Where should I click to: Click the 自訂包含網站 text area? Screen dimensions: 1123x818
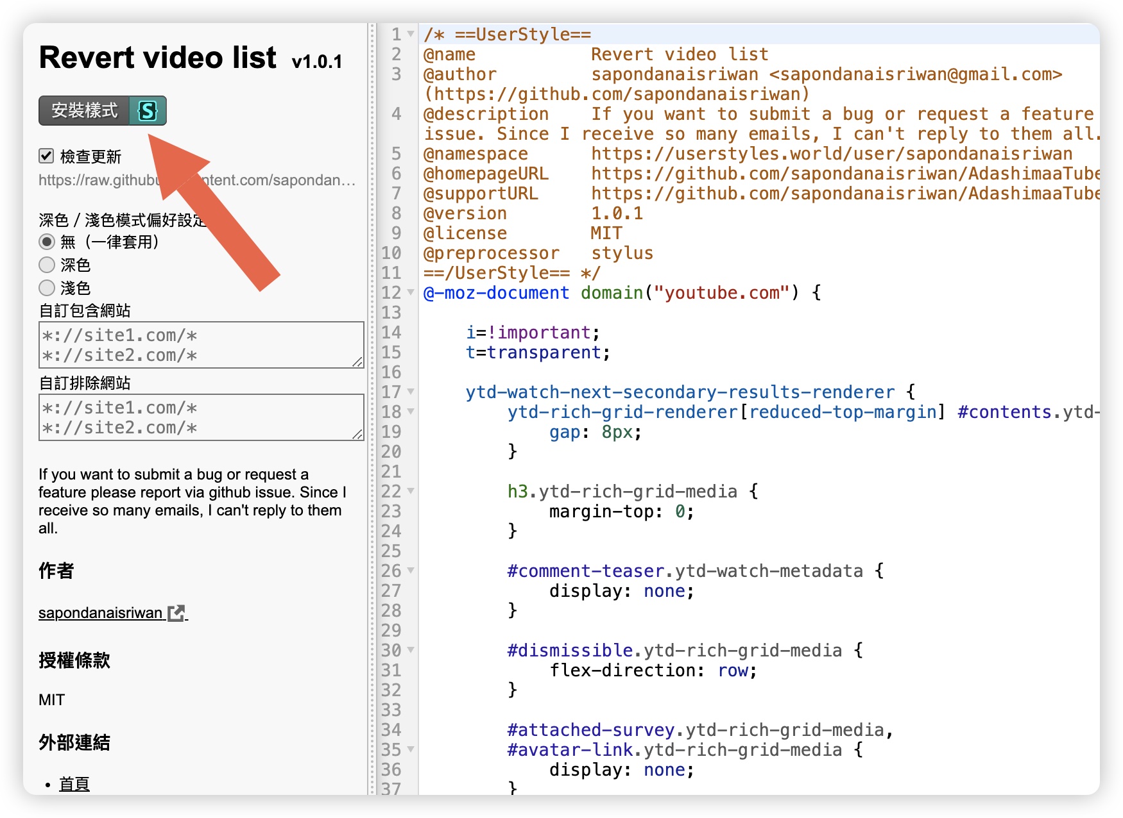[201, 345]
